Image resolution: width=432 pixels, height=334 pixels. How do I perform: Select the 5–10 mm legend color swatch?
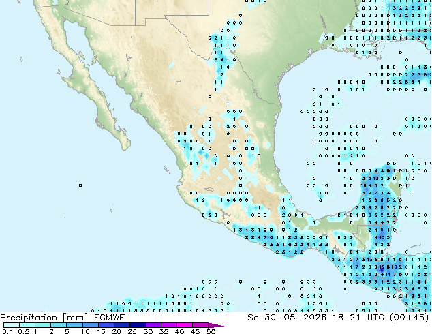click(x=74, y=325)
